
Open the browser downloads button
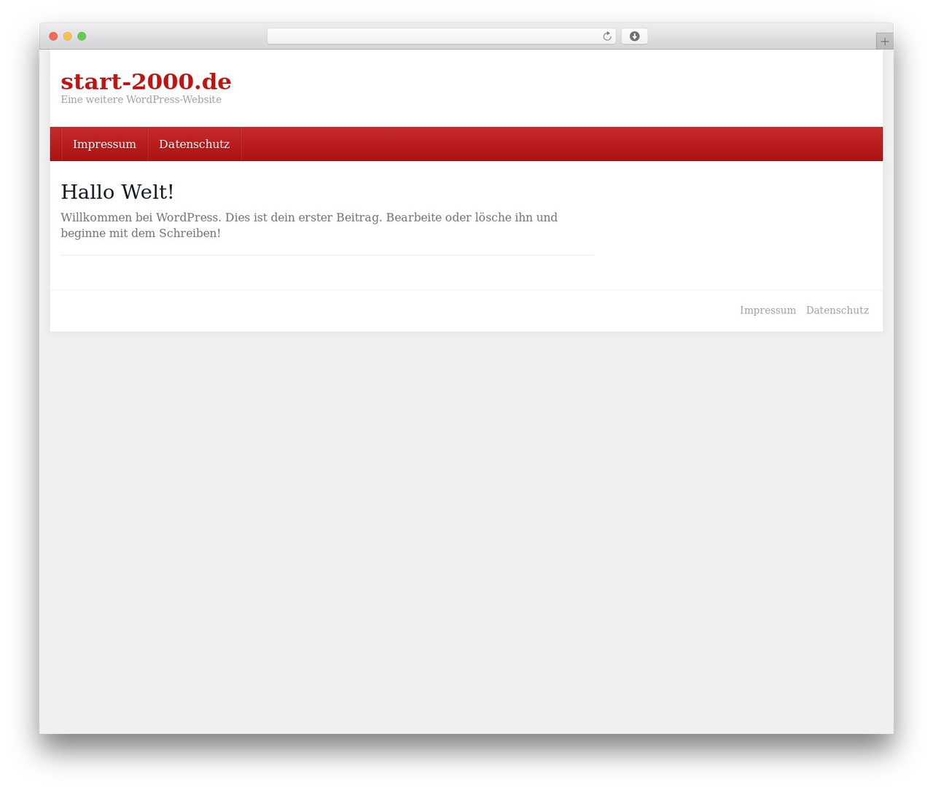coord(634,36)
